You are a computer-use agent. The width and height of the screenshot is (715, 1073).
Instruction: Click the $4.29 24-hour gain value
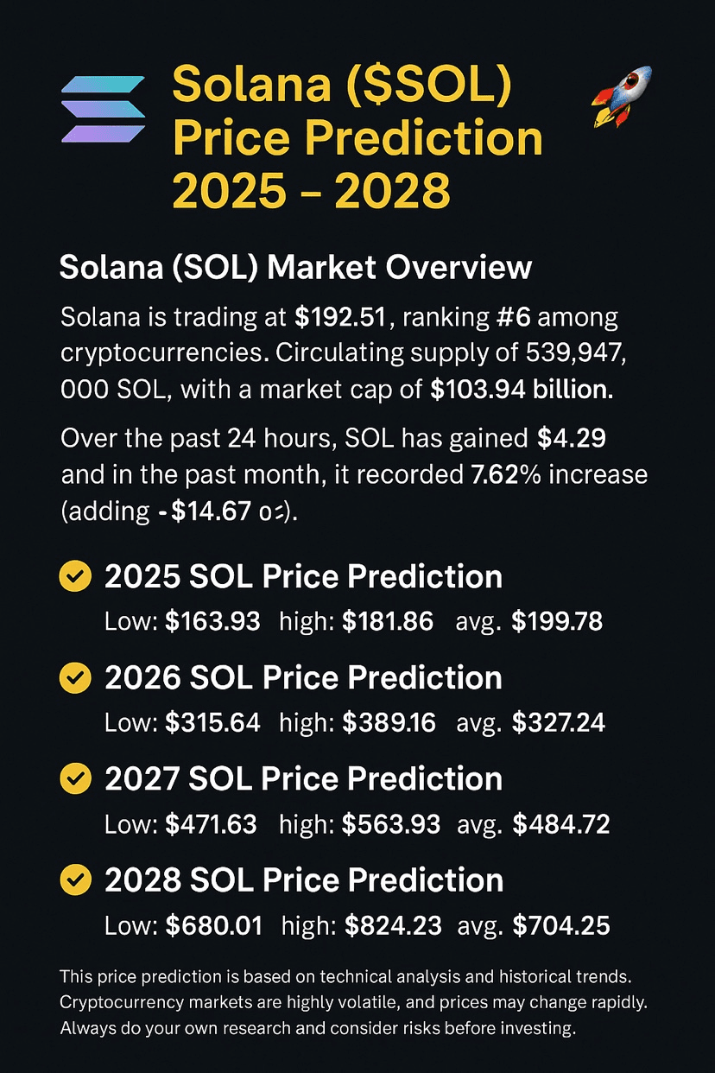point(571,438)
